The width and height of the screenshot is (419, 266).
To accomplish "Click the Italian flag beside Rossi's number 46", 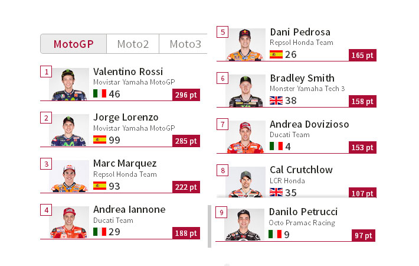I will click(x=100, y=93).
